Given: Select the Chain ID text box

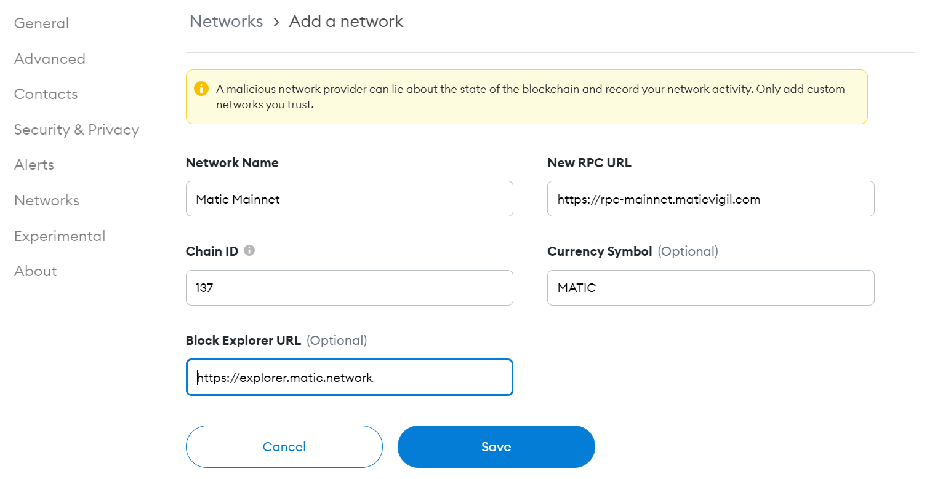Looking at the screenshot, I should coord(349,288).
